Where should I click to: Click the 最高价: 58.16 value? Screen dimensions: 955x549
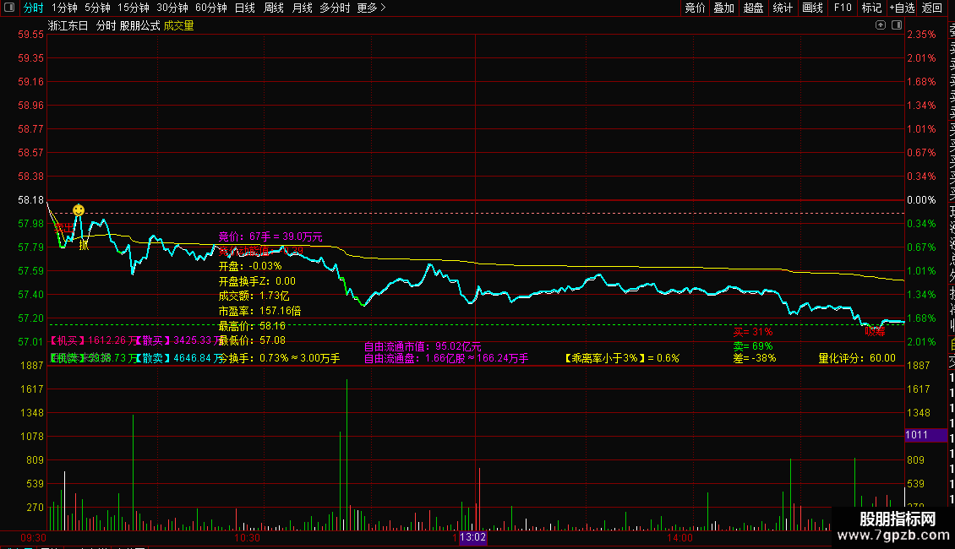click(252, 326)
